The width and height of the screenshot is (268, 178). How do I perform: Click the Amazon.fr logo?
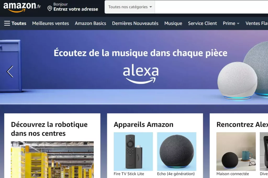22,7
